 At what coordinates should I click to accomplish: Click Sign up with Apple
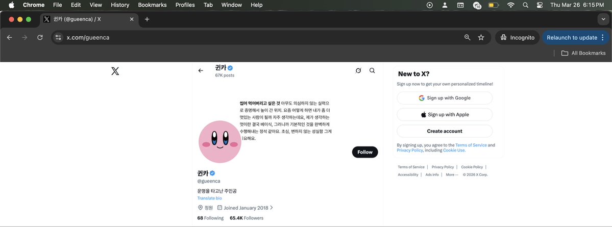tap(445, 115)
